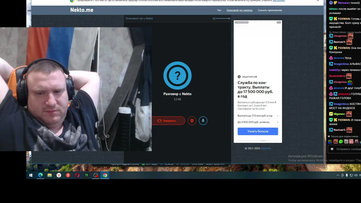Dismiss the Chrome restore-tabs infobar

pos(318,1)
